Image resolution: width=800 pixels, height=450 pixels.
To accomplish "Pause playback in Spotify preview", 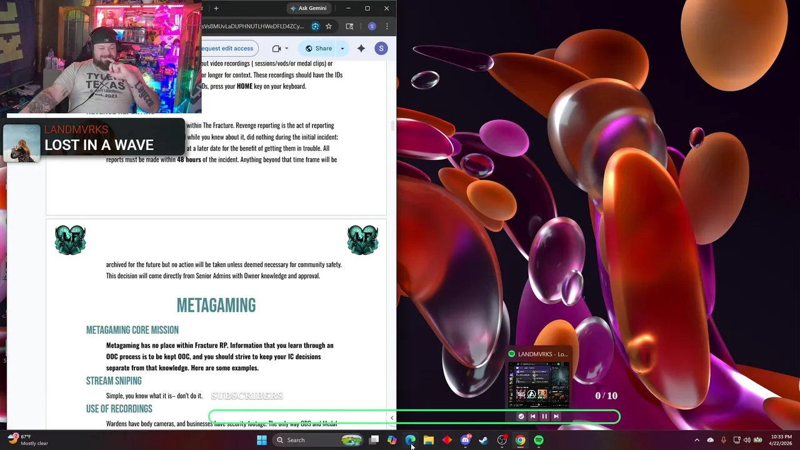I will pos(544,416).
